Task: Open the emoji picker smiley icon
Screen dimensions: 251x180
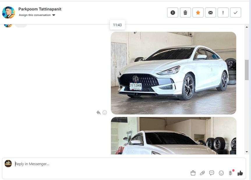Action: tap(221, 173)
